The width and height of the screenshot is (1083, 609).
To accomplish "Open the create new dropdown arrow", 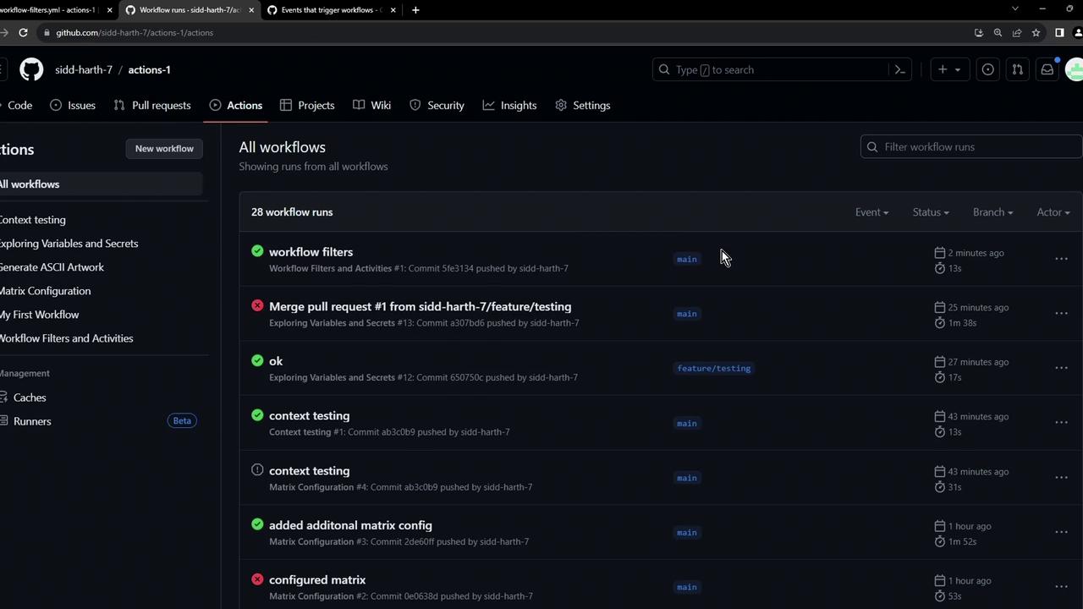I will tap(958, 70).
